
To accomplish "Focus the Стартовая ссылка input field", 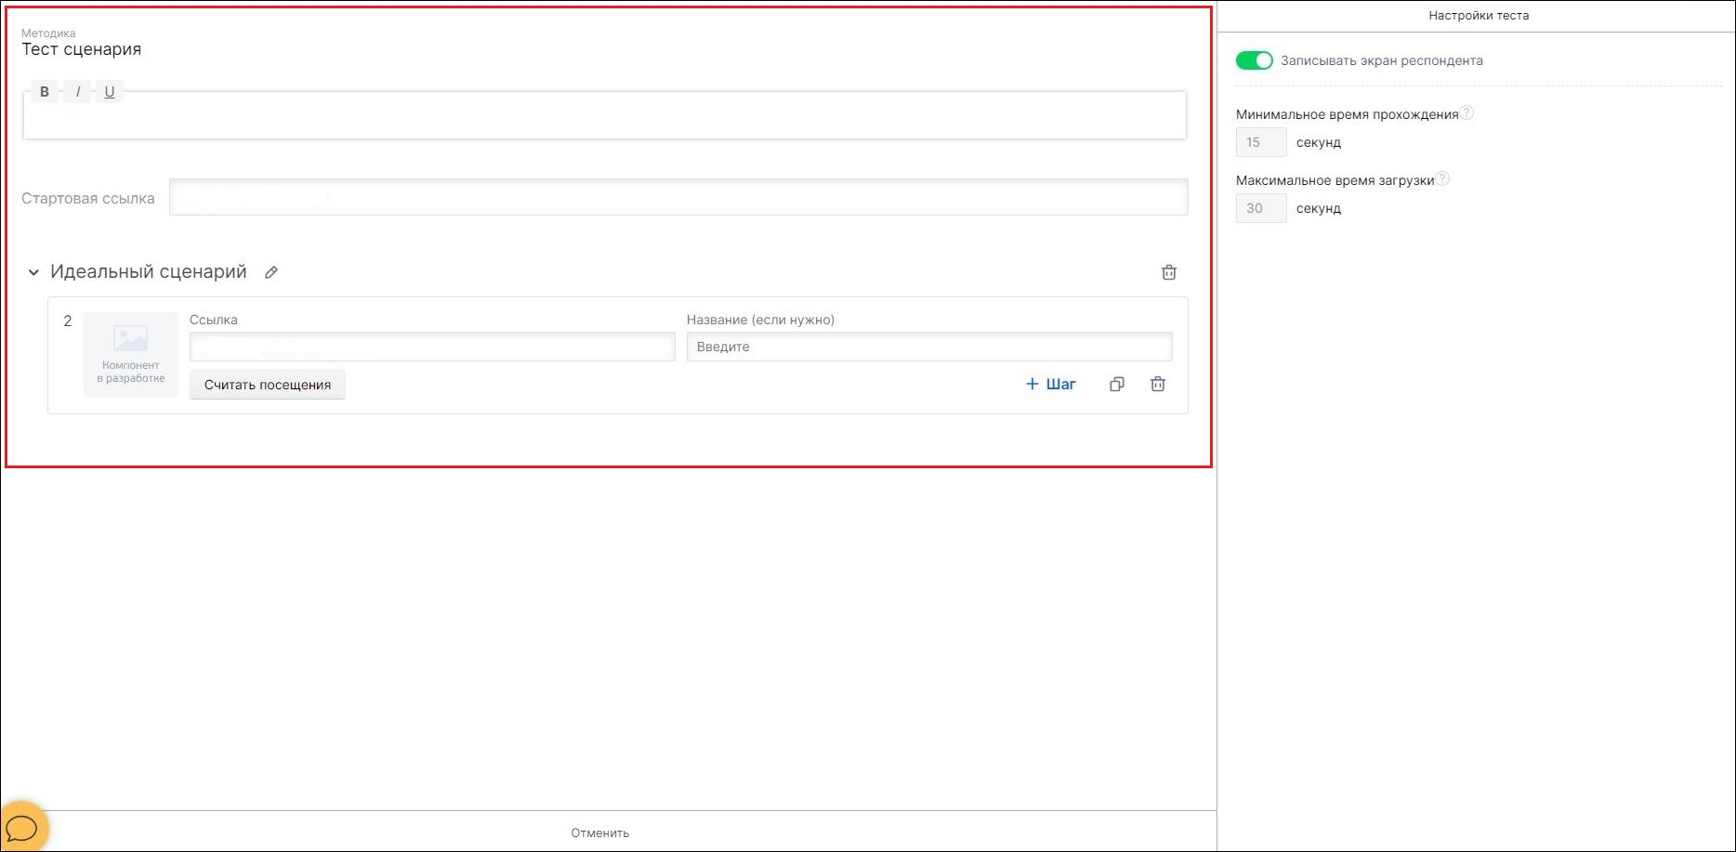I will (678, 197).
